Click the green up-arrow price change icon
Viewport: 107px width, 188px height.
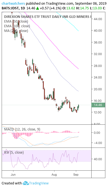click(37, 8)
